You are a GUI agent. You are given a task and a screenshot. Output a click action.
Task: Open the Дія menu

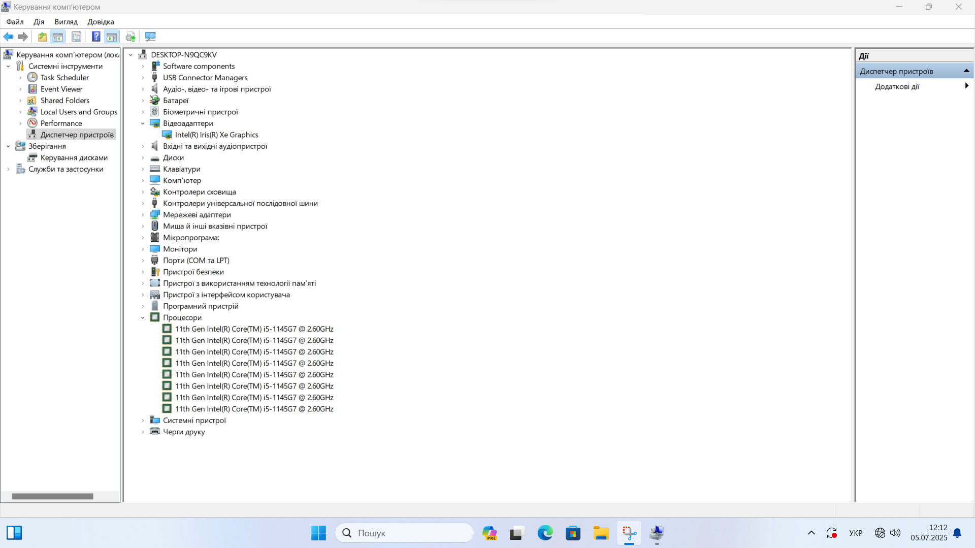coord(39,22)
